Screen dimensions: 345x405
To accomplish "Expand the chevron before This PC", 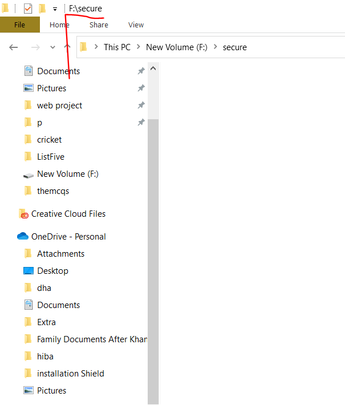I will [x=96, y=47].
